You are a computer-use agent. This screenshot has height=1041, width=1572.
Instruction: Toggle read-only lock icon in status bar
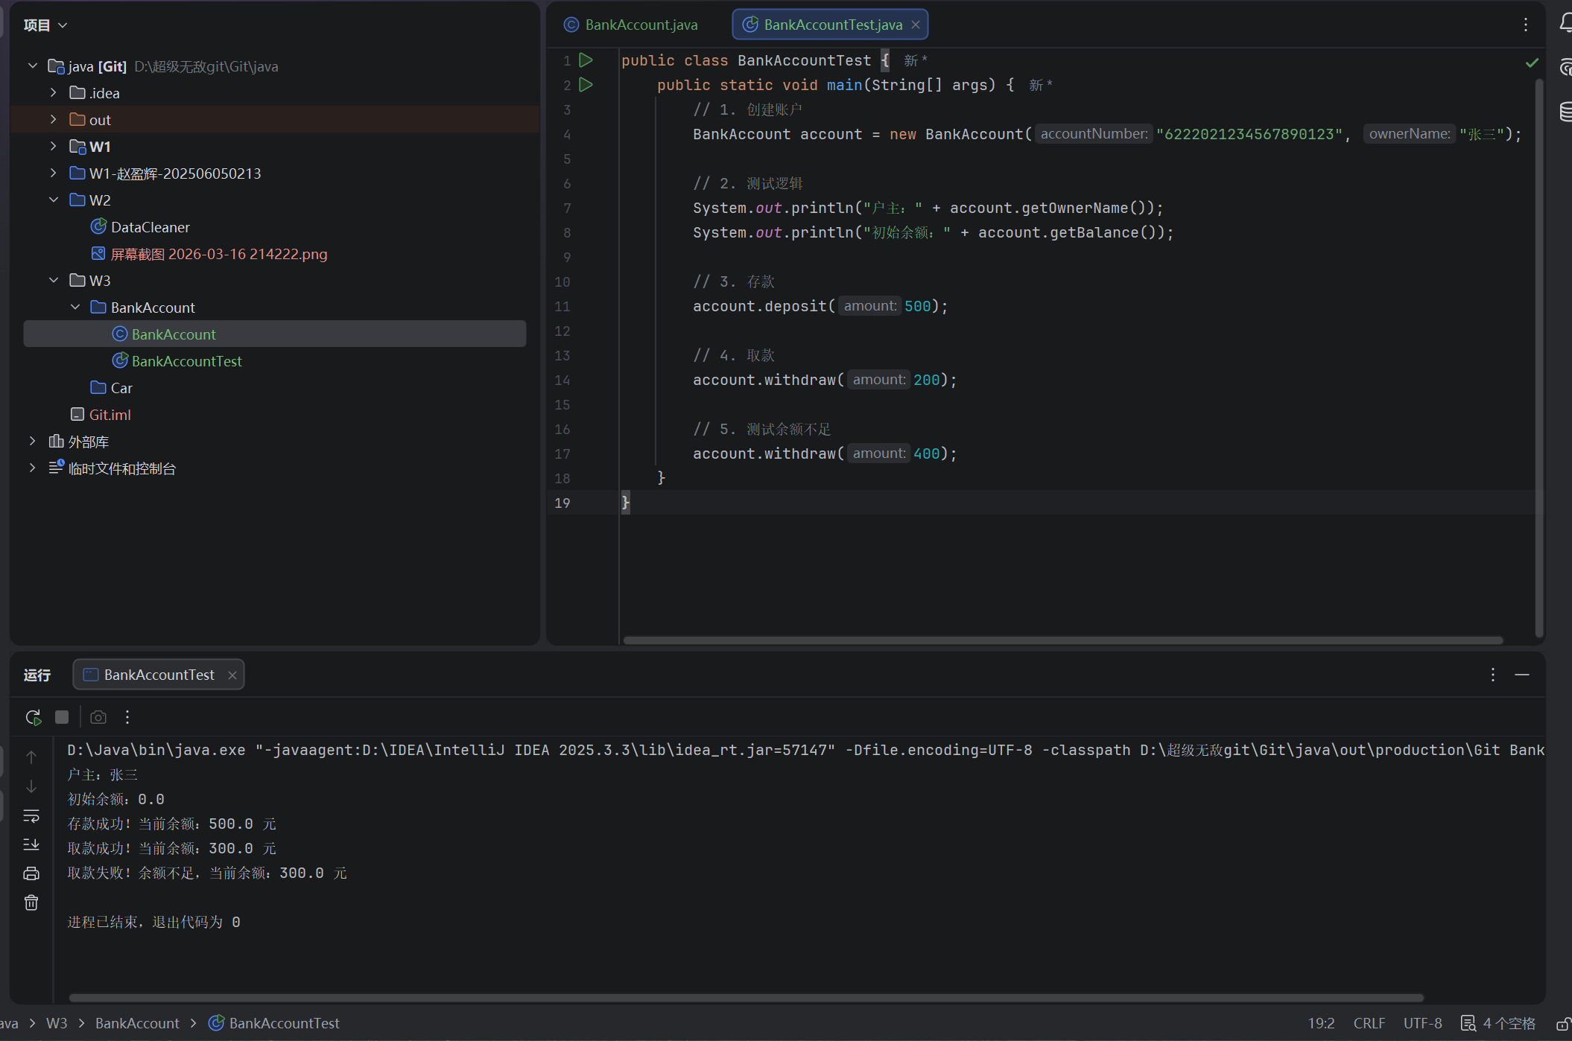1563,1024
